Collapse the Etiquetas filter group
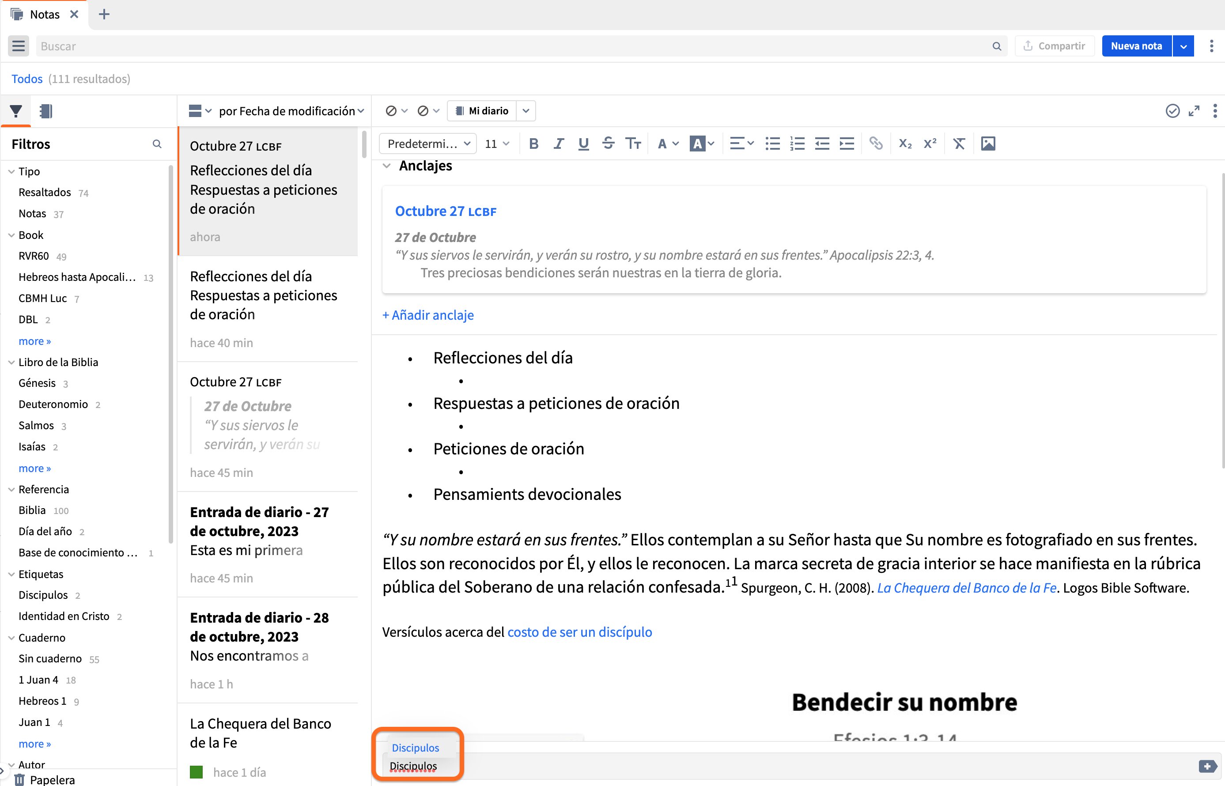 [x=11, y=574]
